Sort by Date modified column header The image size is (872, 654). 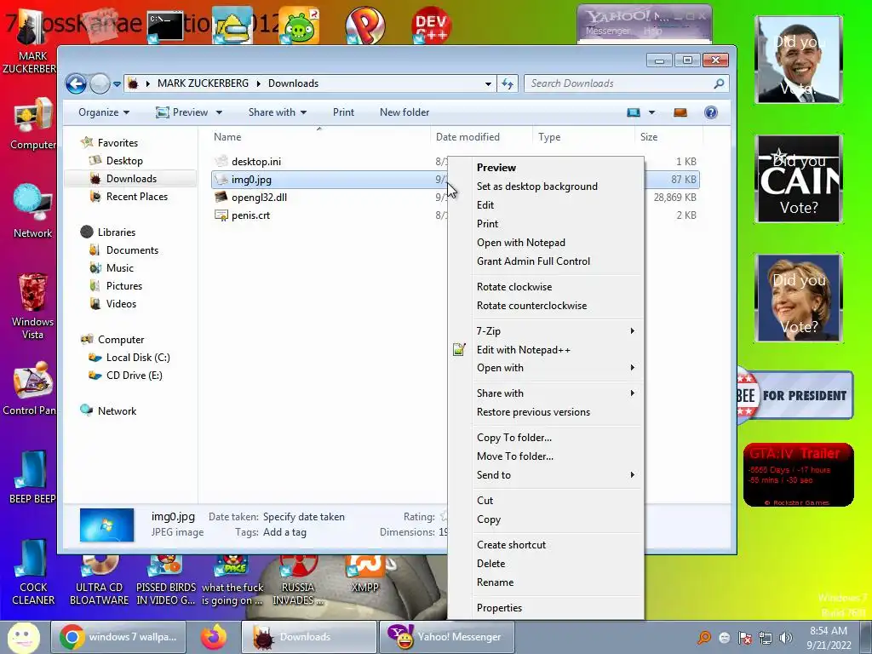pos(468,137)
